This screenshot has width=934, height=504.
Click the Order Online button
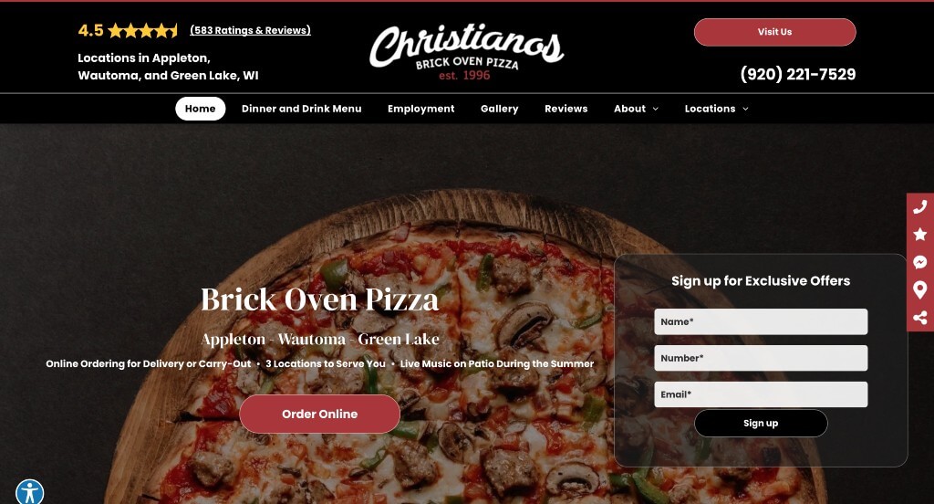pos(320,414)
